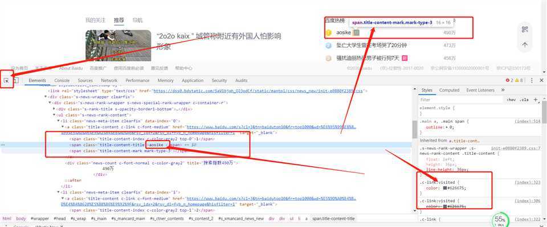Close the DevTools panel
Image resolution: width=547 pixels, height=227 pixels.
click(x=541, y=80)
